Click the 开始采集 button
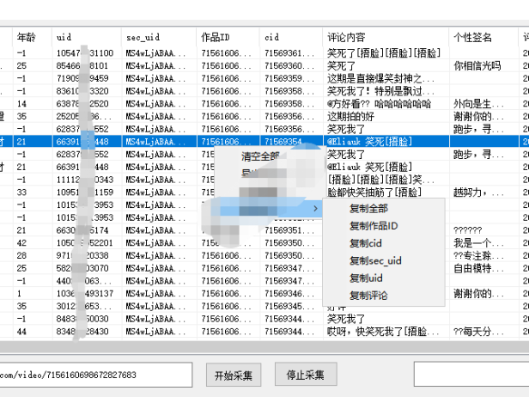The width and height of the screenshot is (529, 397). [234, 375]
